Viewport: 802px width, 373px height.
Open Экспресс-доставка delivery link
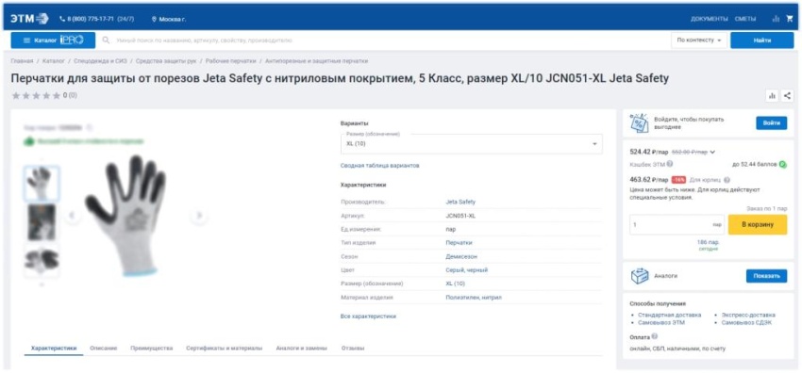[x=748, y=315]
